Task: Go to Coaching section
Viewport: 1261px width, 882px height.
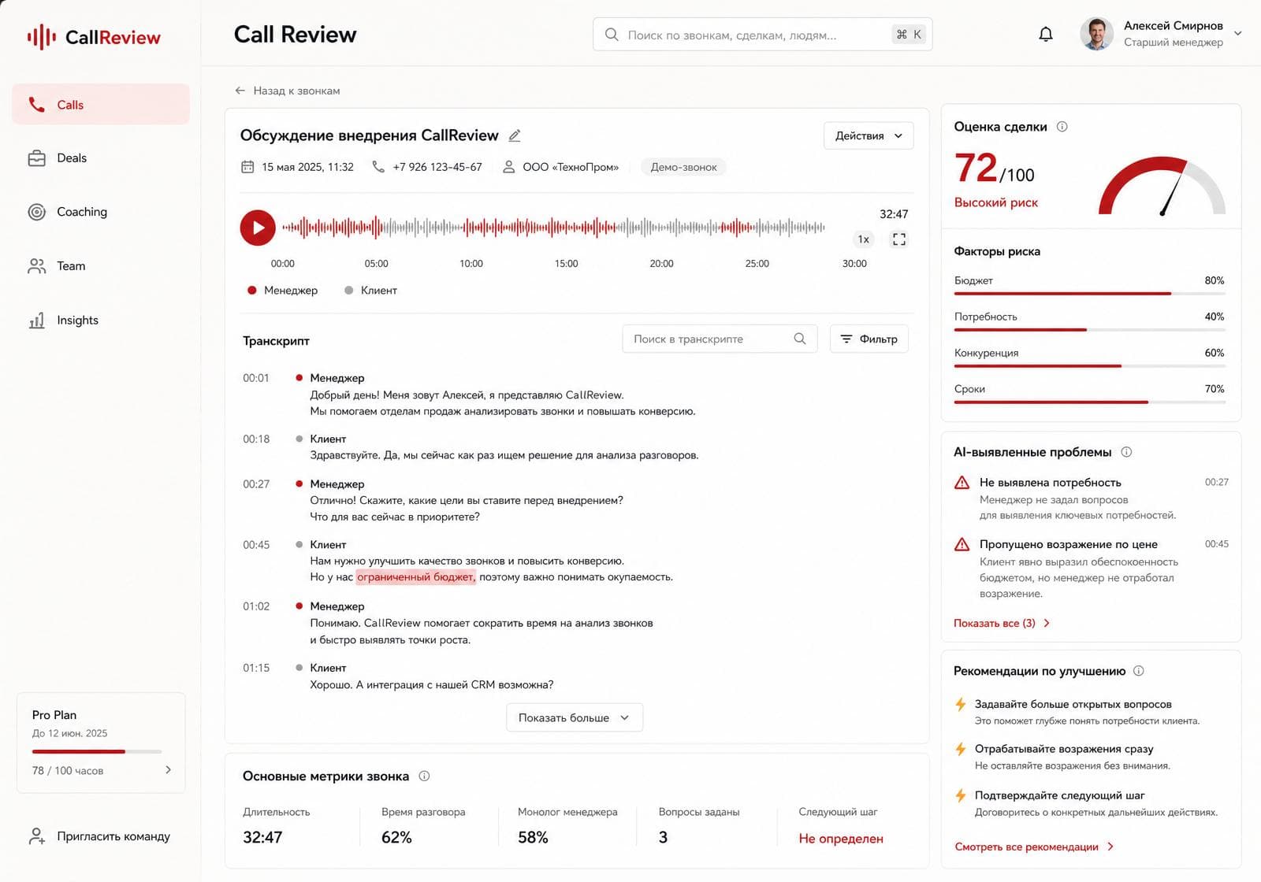Action: point(101,212)
